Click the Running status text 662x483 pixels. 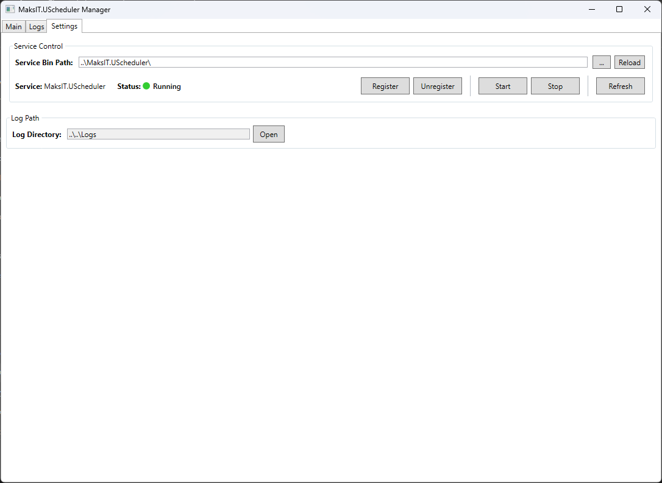[167, 86]
